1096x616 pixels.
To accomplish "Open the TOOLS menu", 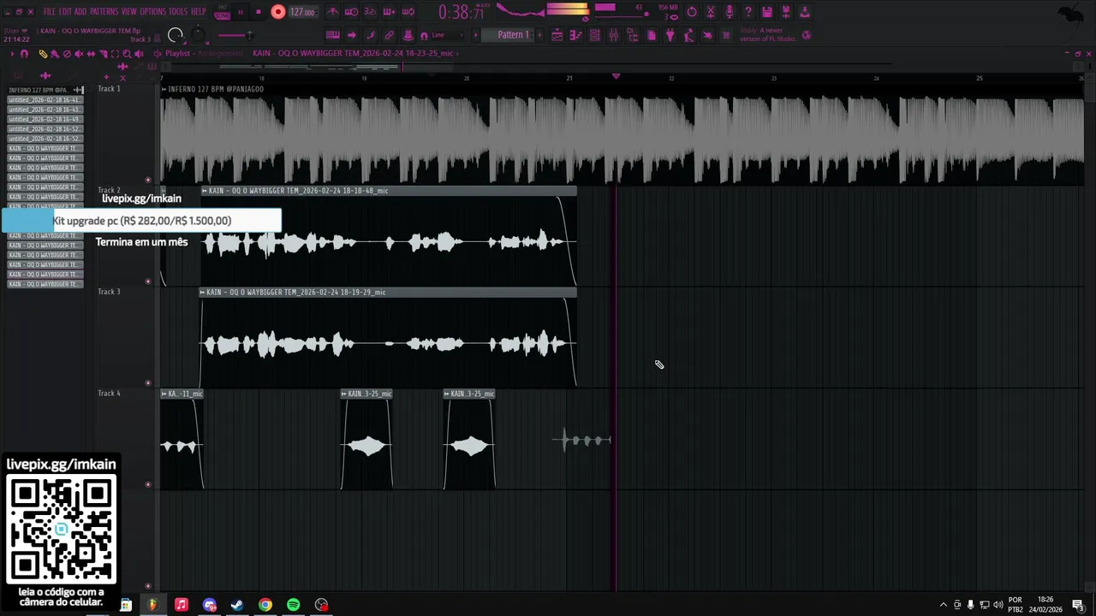I will coord(178,12).
